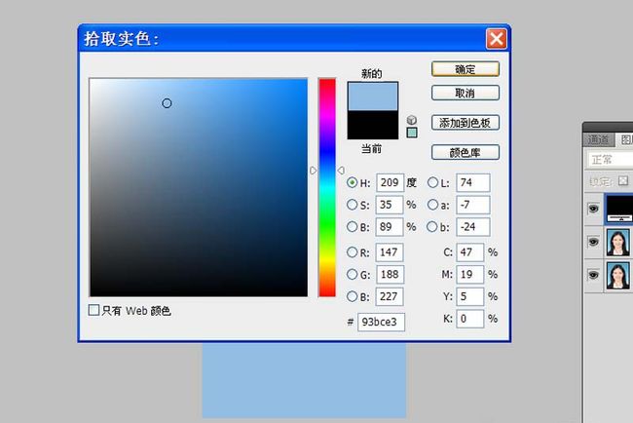Select the black color fill layer thumbnail

click(x=619, y=209)
